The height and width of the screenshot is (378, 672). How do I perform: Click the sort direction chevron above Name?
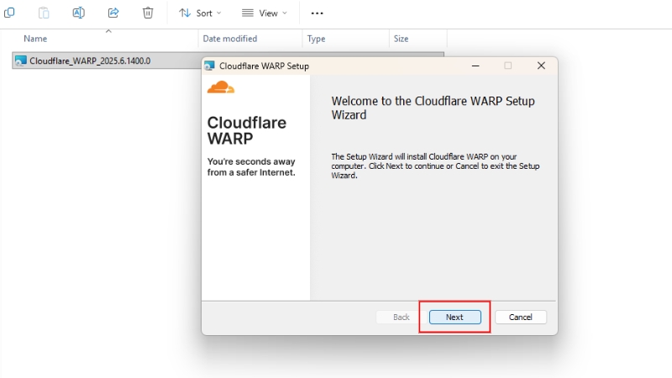108,31
